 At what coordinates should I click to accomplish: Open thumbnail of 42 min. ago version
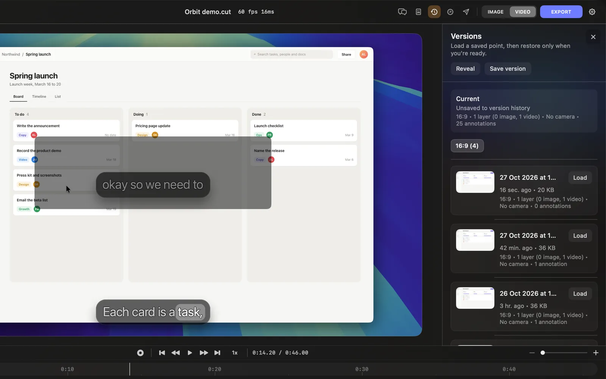tap(475, 240)
